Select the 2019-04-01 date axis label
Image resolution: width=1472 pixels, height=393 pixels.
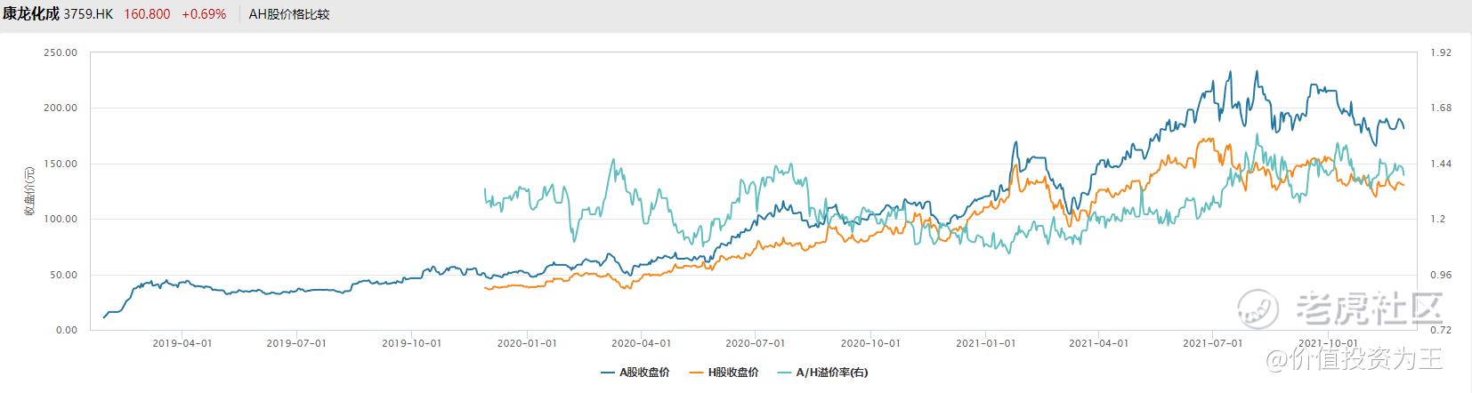tap(182, 342)
